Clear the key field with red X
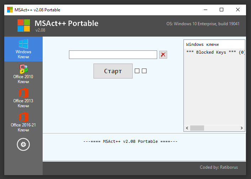The width and height of the screenshot is (251, 179). pos(163,54)
